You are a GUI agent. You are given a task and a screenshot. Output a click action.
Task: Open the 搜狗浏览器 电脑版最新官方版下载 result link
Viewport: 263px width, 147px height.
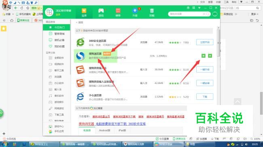click(112, 124)
